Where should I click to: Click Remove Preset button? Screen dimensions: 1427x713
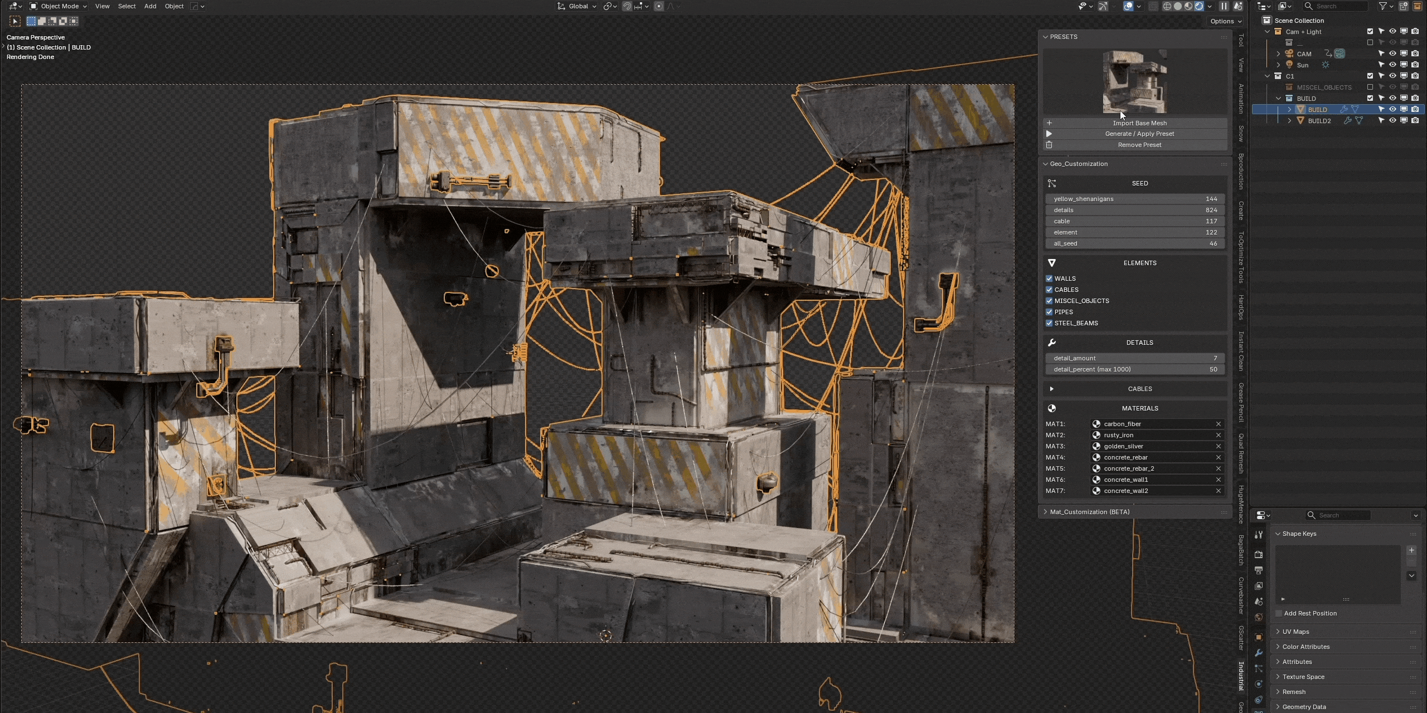click(1135, 145)
